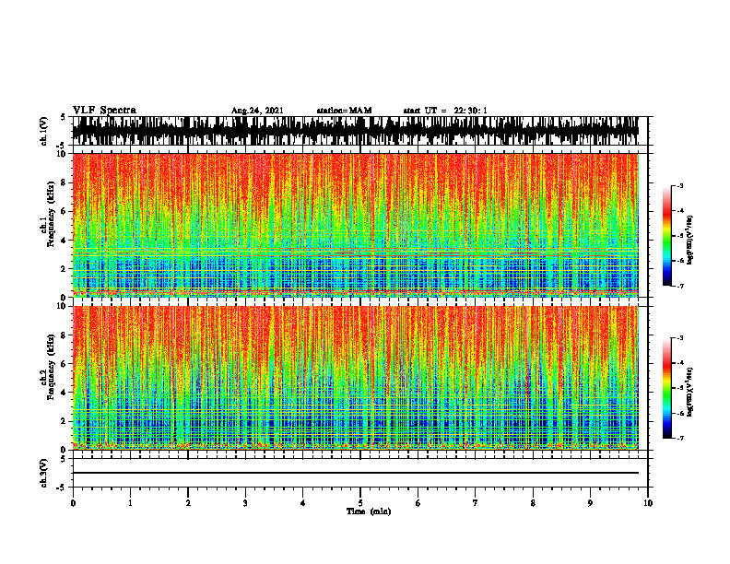
Task: Click time axis tick label "1"
Action: (x=130, y=503)
